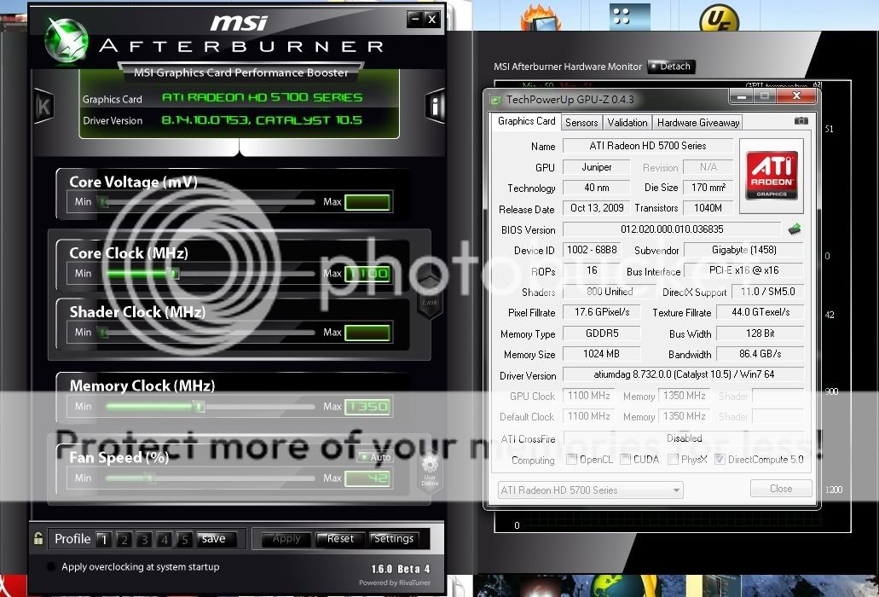The width and height of the screenshot is (879, 597).
Task: Switch to the Sensors tab
Action: tap(581, 123)
